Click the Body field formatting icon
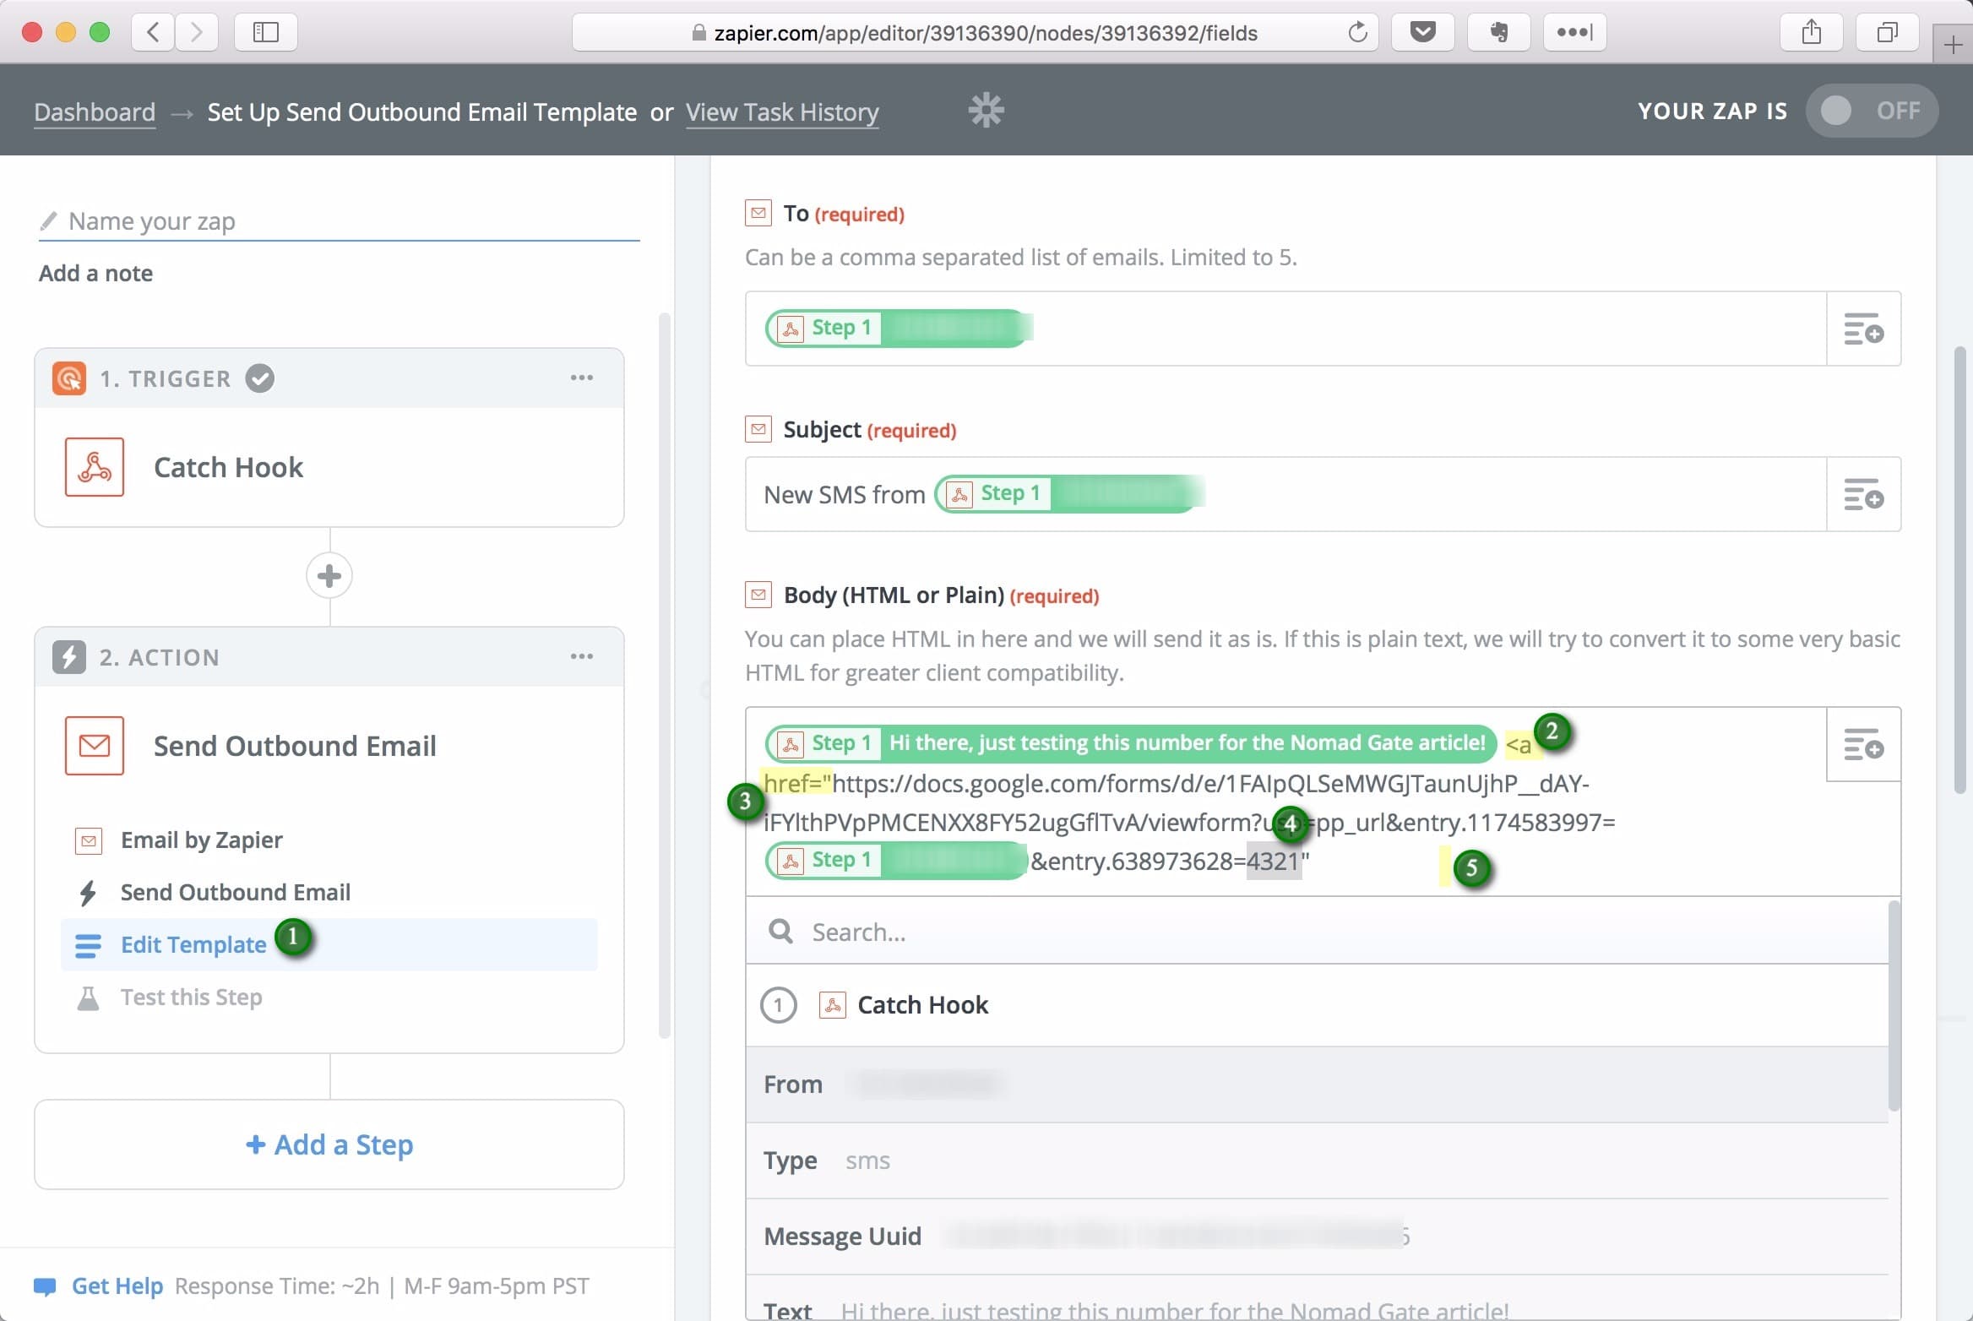The height and width of the screenshot is (1321, 1973). pyautogui.click(x=1862, y=746)
